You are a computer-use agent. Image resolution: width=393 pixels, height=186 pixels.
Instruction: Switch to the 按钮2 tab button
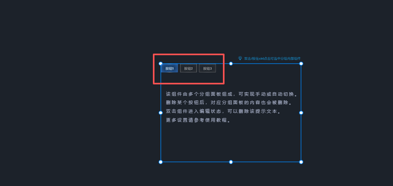[188, 68]
